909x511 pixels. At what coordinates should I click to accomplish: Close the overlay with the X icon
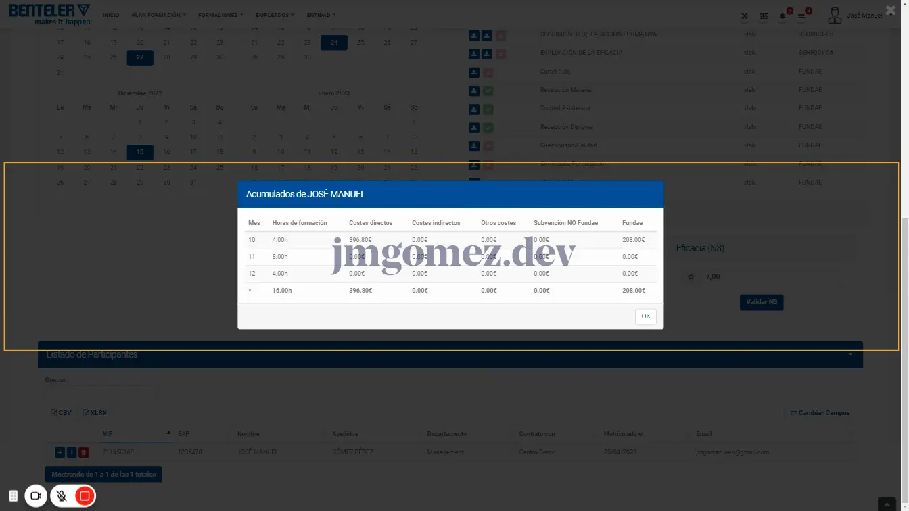click(891, 10)
